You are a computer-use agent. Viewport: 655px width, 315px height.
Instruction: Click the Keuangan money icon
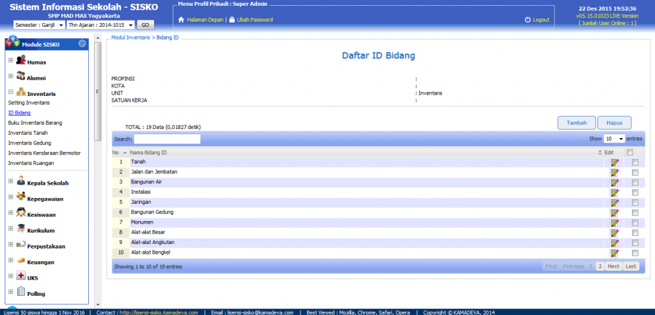pos(21,261)
